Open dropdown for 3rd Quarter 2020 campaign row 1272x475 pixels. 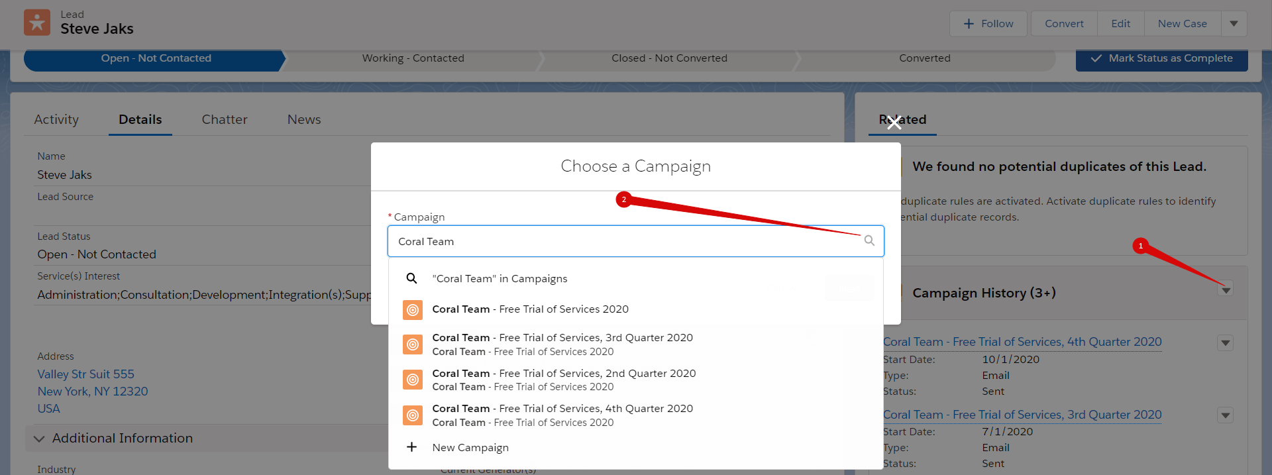1226,415
